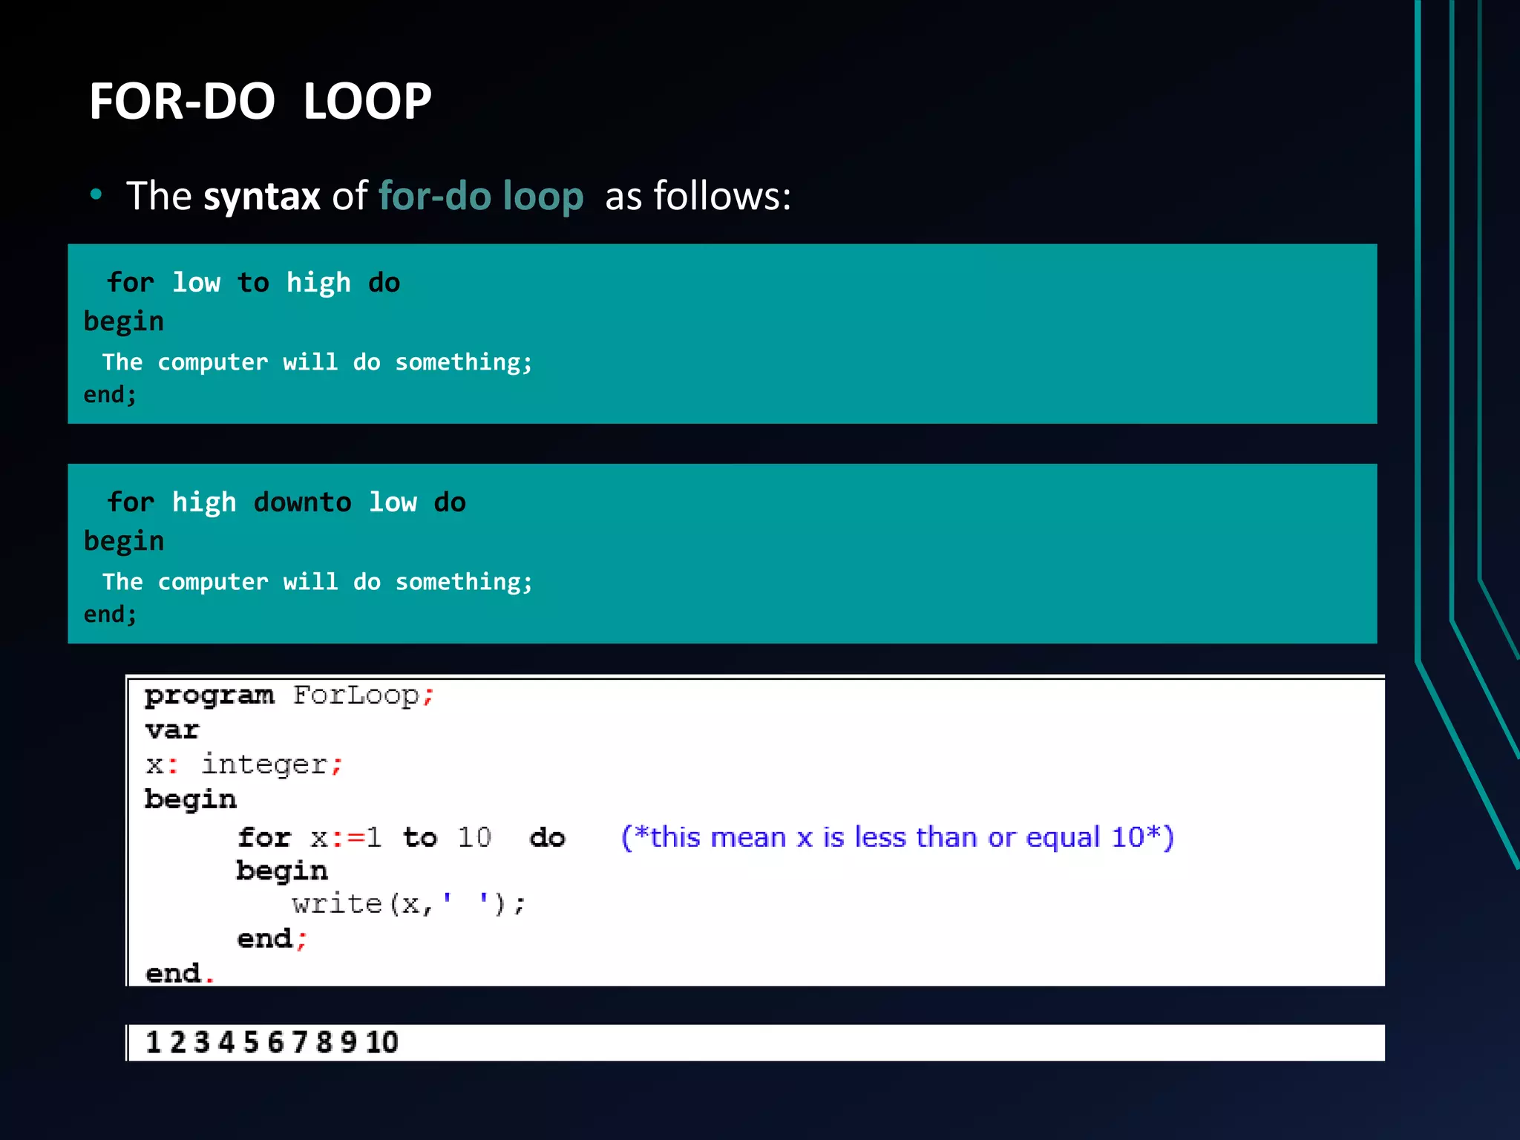Click the teal bullet point marker

pos(96,195)
